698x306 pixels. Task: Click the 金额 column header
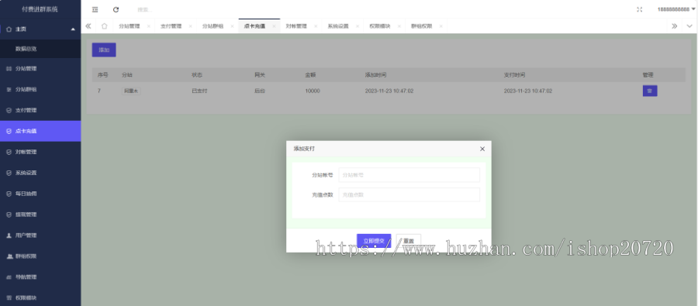click(x=310, y=75)
